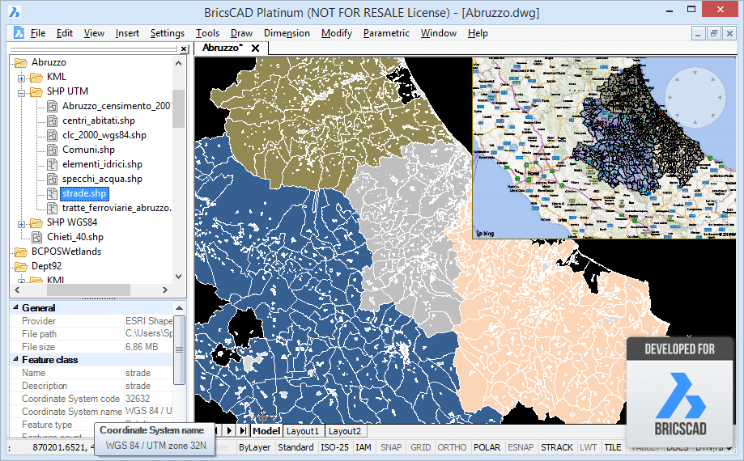The width and height of the screenshot is (744, 461).
Task: Switch to the Model tab
Action: (x=266, y=431)
